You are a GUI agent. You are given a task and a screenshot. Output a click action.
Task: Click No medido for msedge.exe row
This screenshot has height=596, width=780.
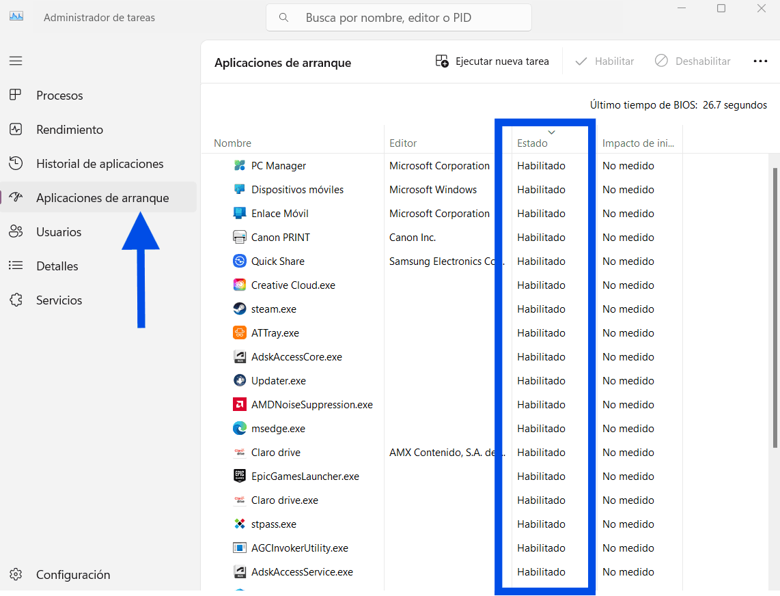[x=628, y=429]
